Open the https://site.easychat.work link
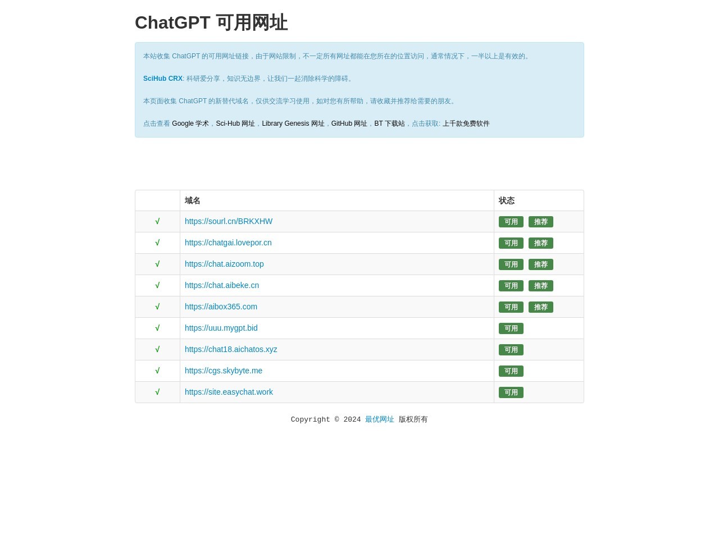Screen dimensions: 719x539 click(x=229, y=392)
